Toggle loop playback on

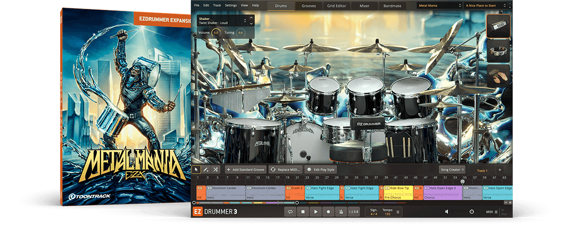coord(290,212)
